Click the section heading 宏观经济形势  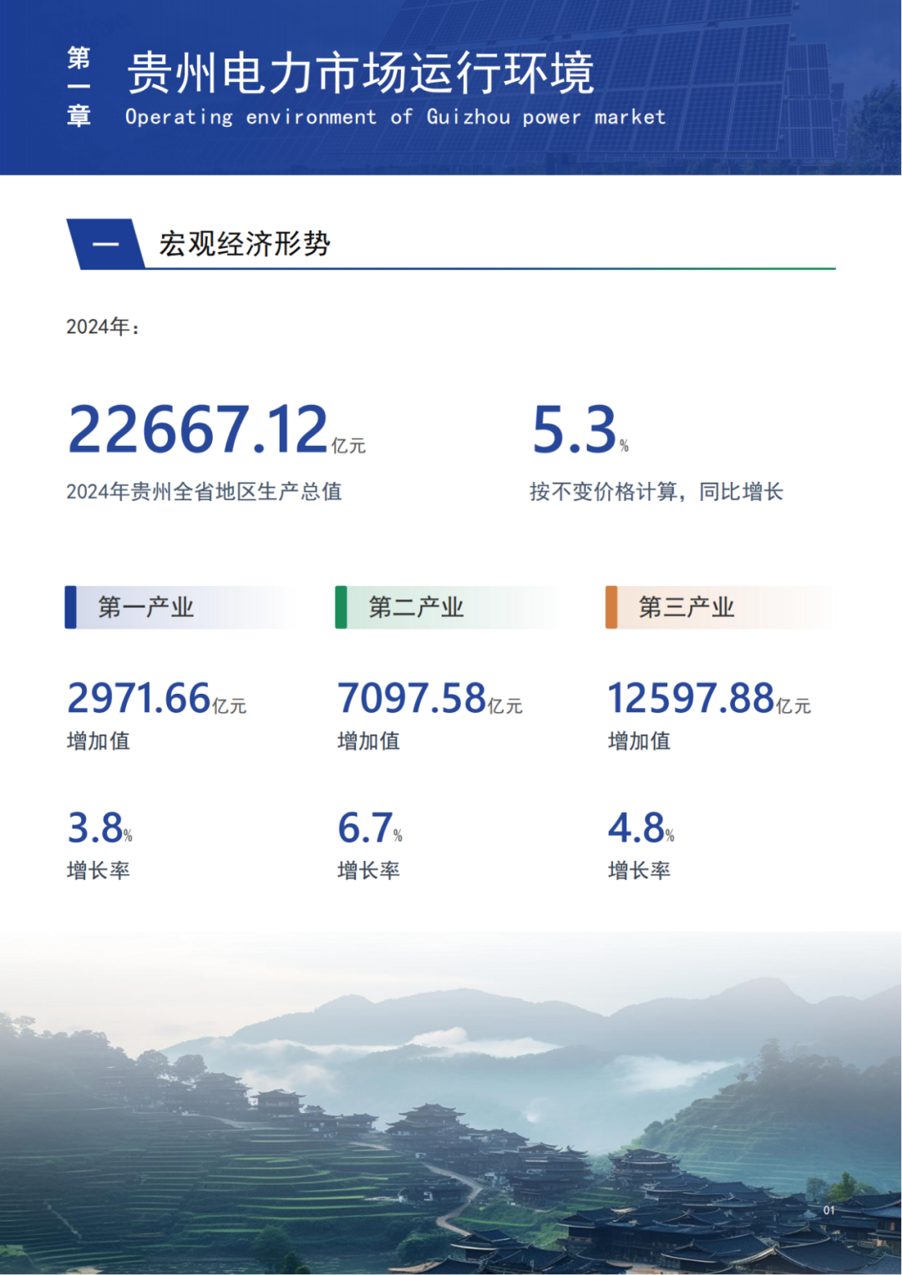[x=245, y=244]
